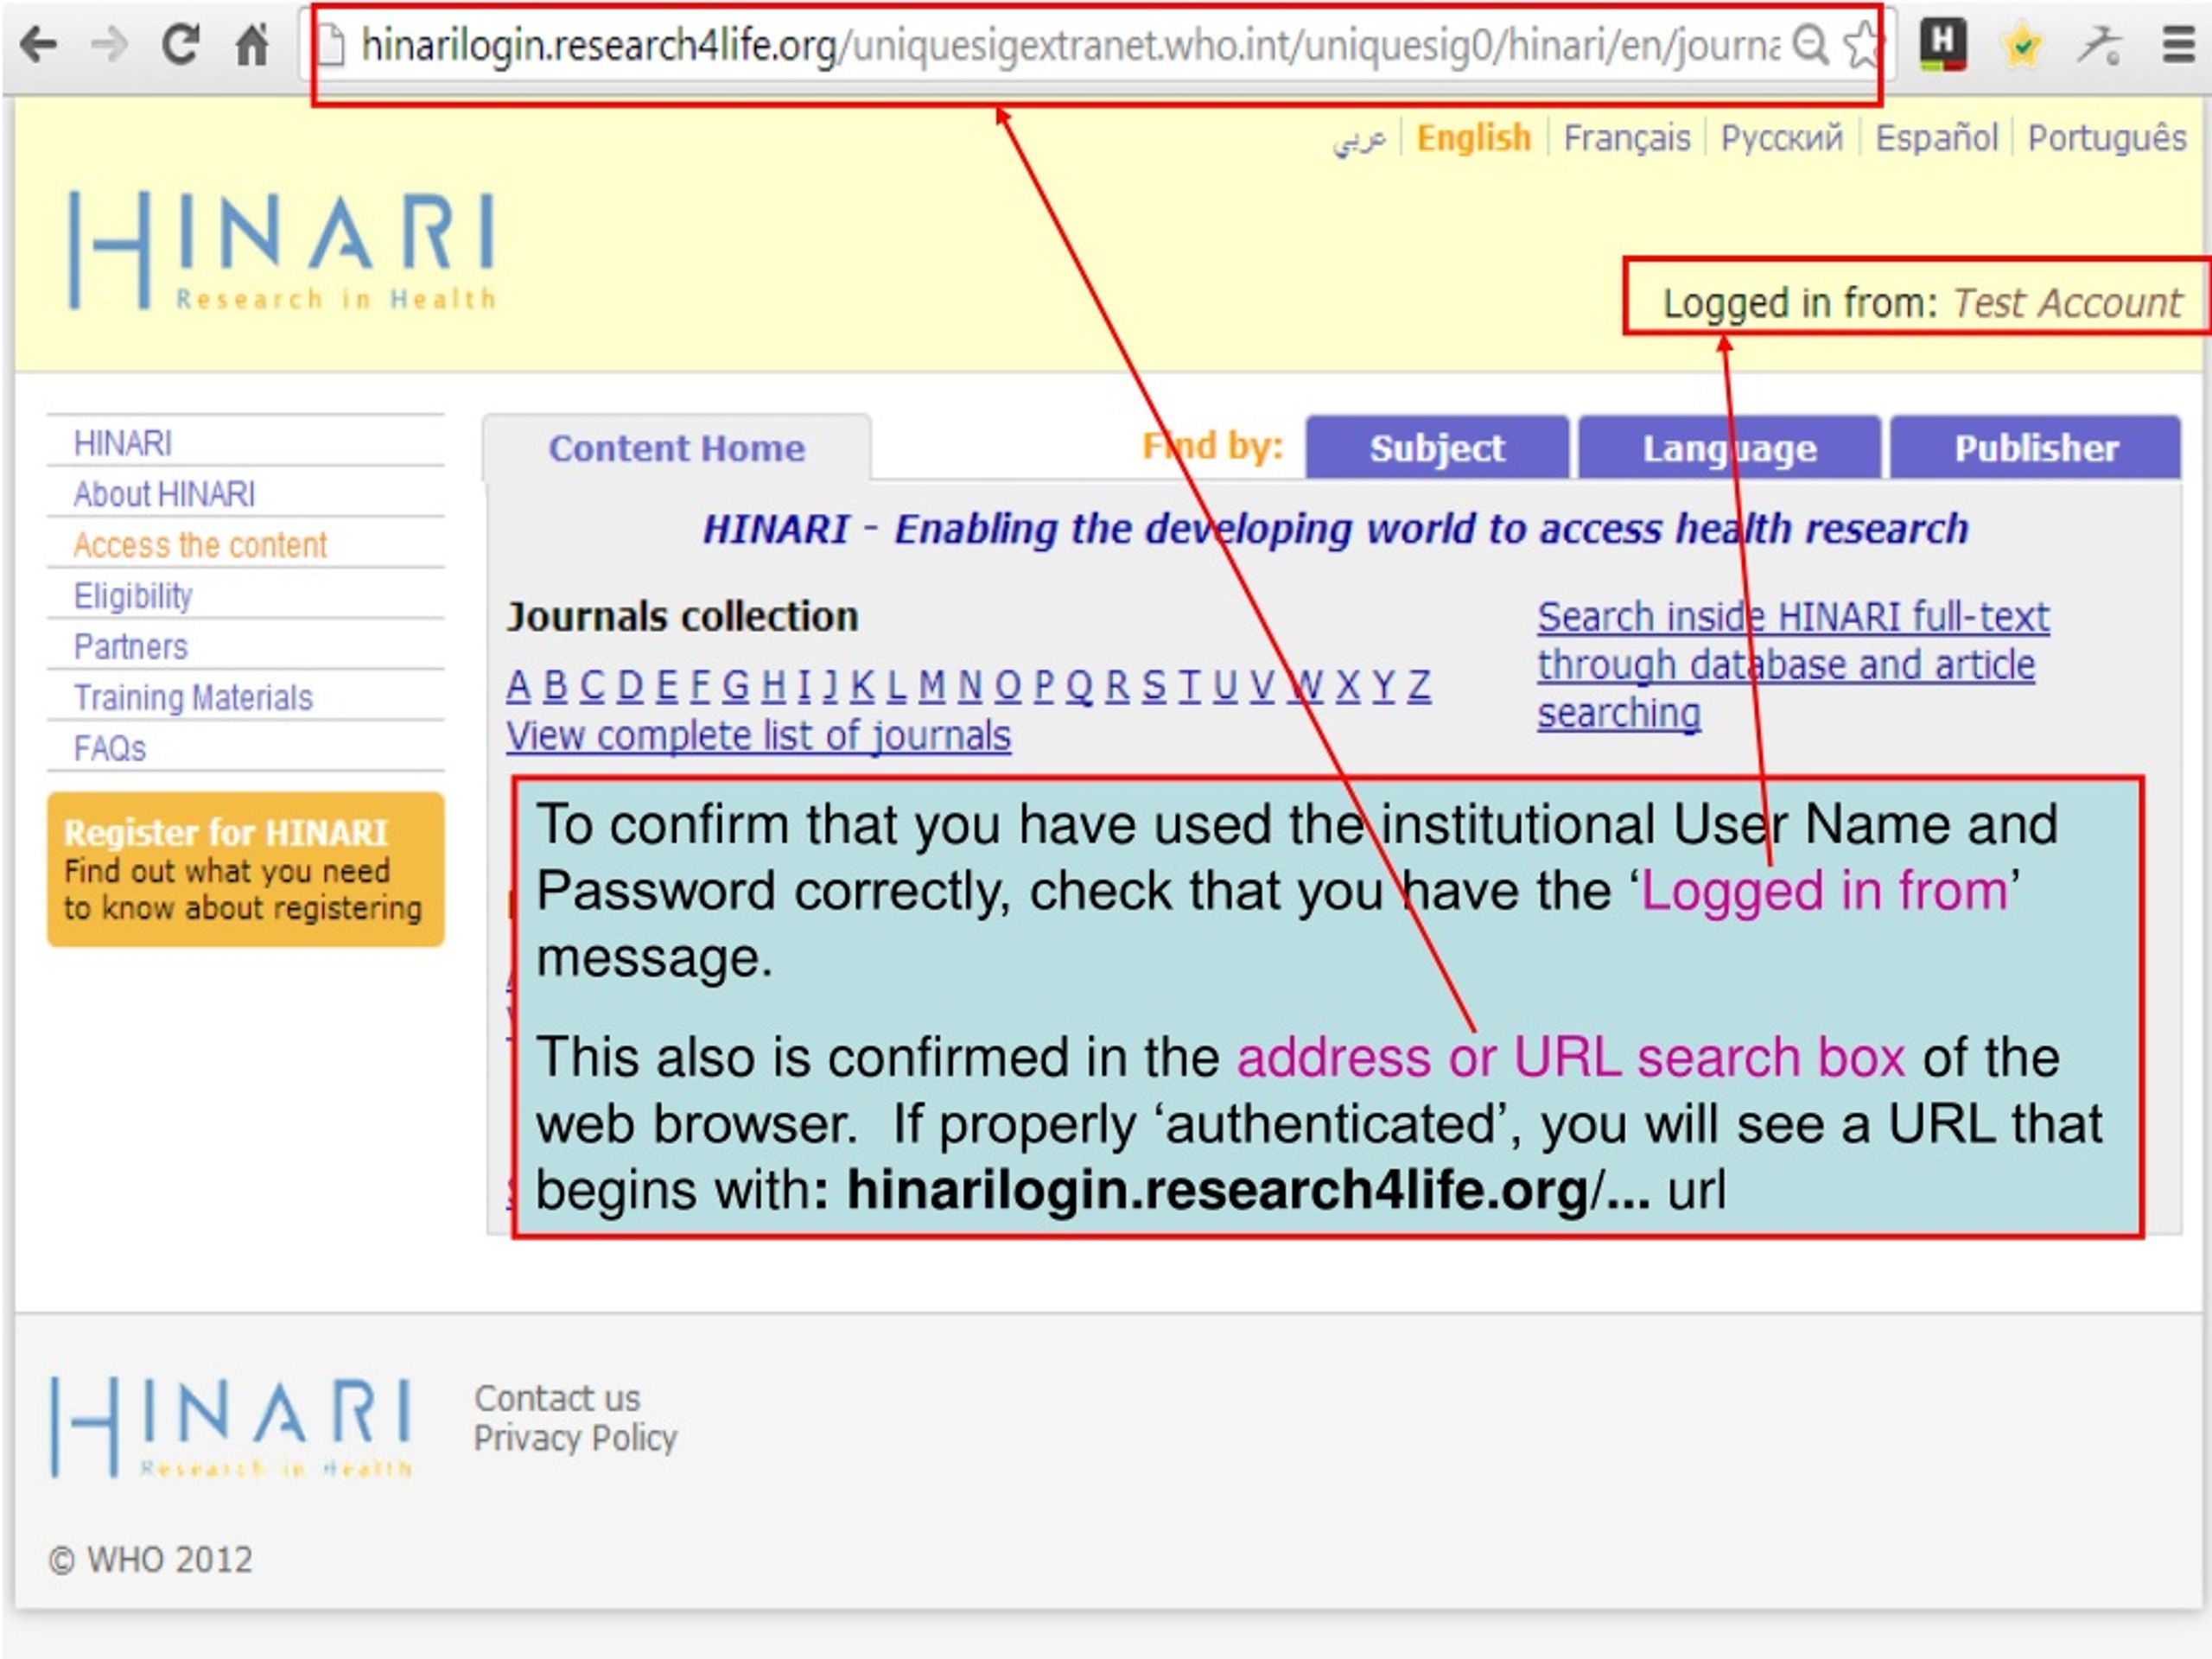Click journals letter K link

click(862, 686)
